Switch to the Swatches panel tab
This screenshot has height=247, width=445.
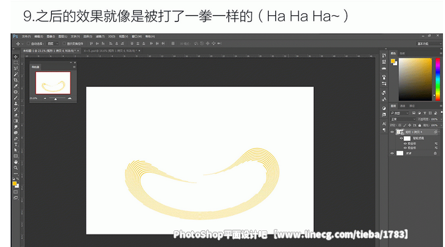coord(402,53)
